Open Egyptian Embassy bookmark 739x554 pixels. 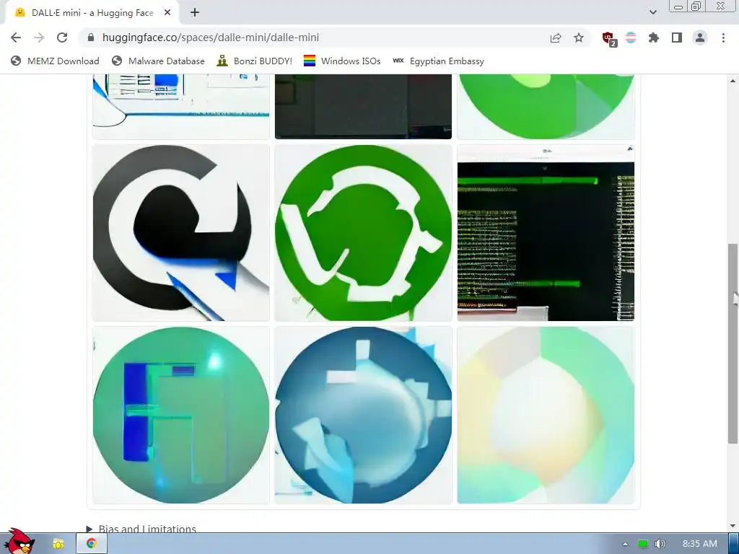(438, 61)
